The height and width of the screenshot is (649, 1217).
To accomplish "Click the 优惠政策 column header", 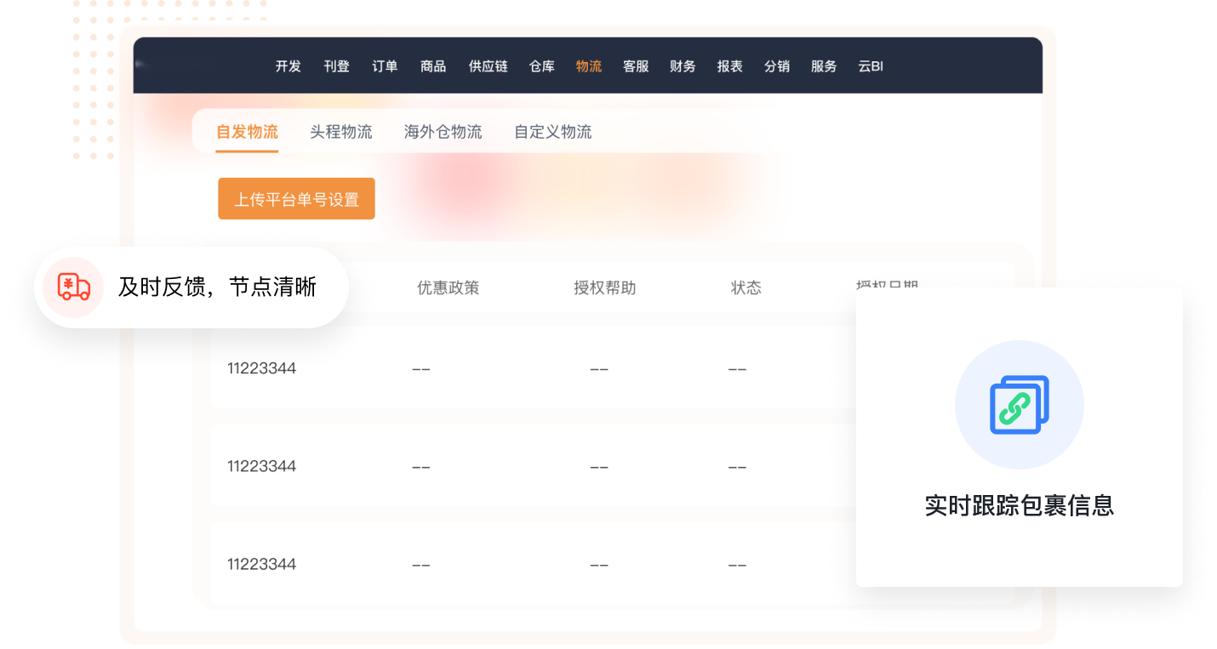I will tap(448, 288).
